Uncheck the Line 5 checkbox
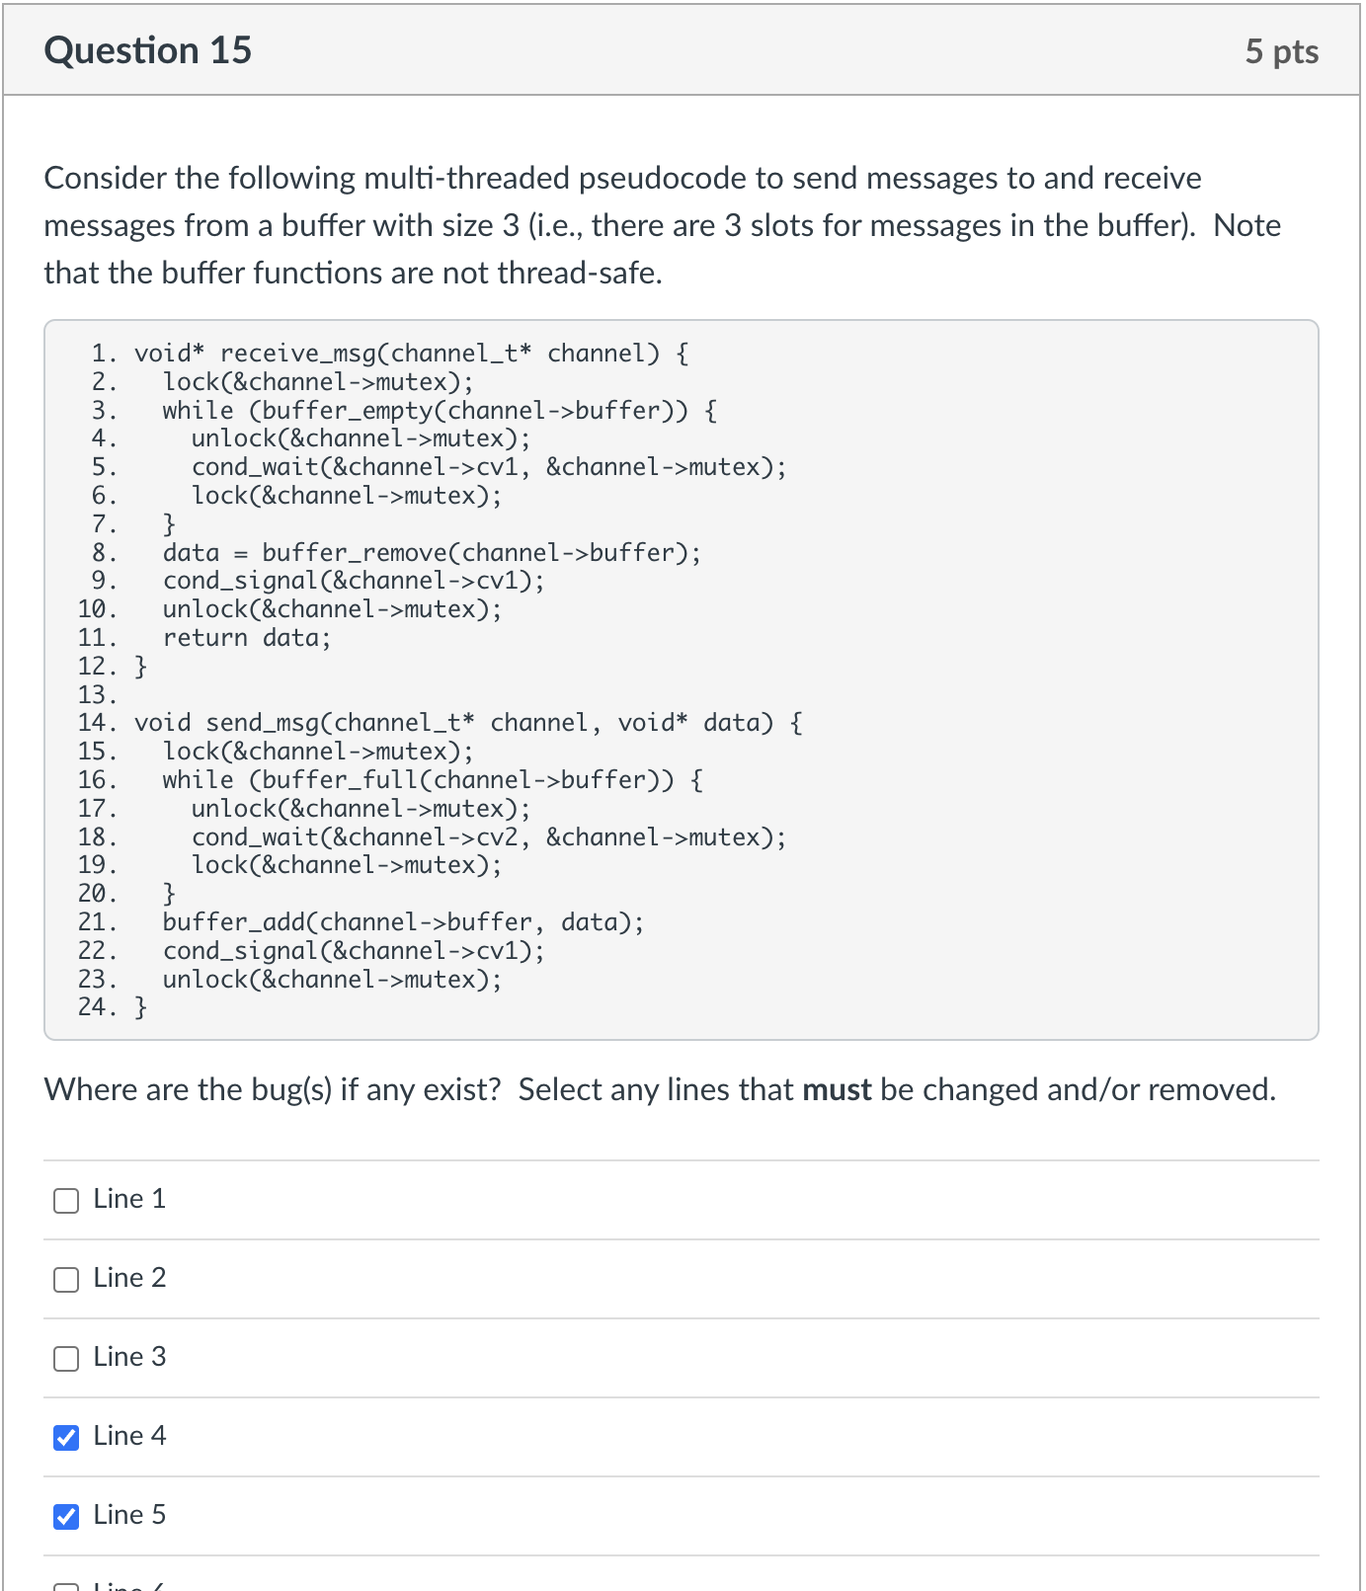Screen dimensions: 1366x1591 (65, 1517)
